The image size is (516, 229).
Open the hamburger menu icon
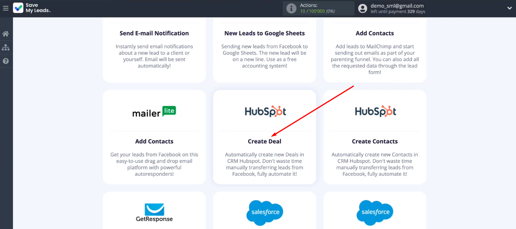[6, 8]
